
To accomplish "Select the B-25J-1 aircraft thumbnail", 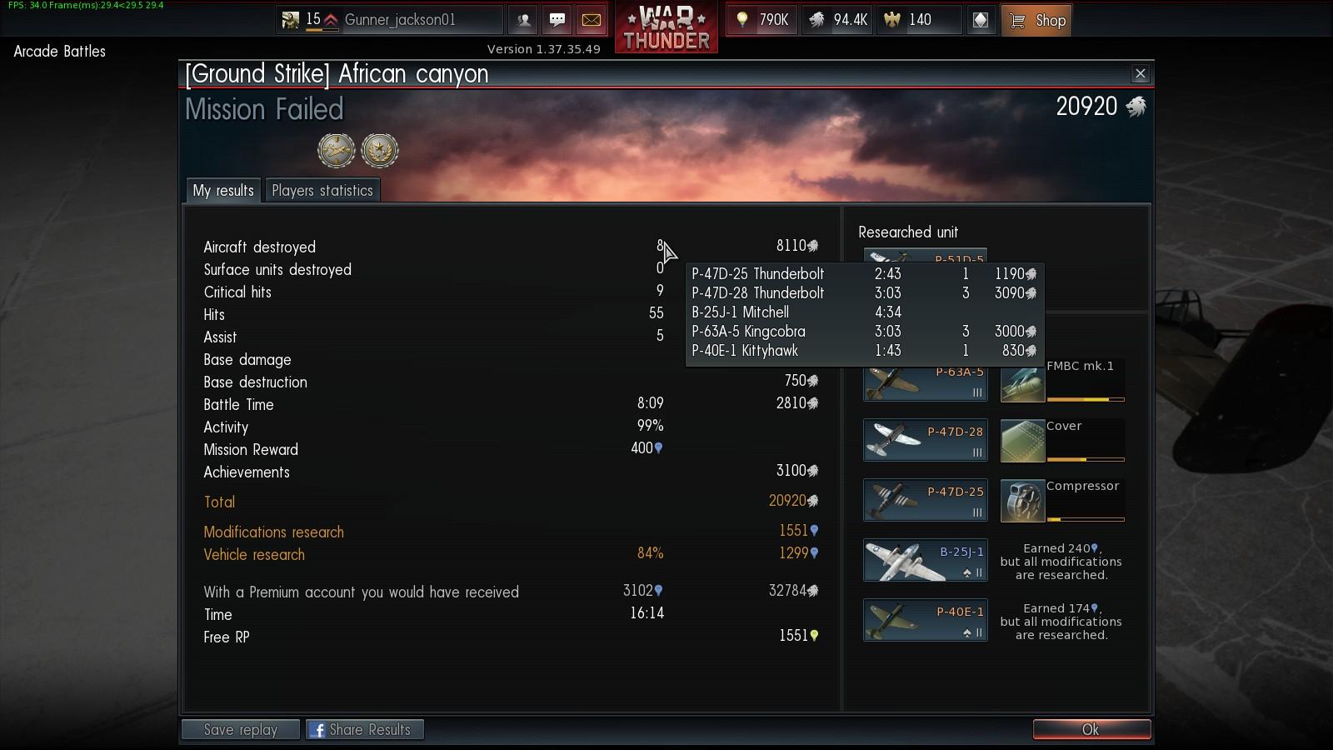I will 926,560.
